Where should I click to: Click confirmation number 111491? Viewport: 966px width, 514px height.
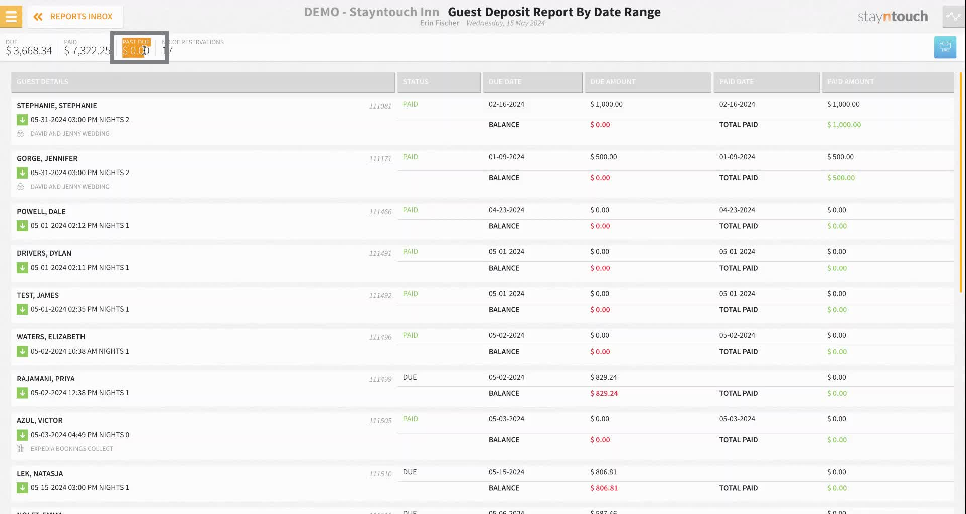pos(380,253)
